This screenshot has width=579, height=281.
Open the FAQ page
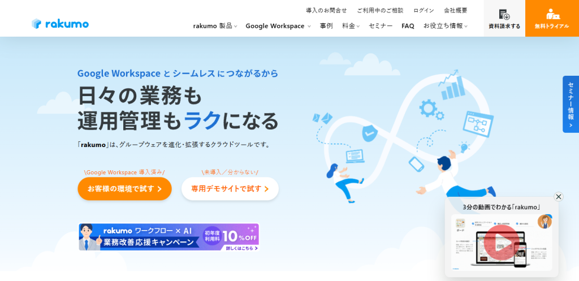[x=408, y=25]
